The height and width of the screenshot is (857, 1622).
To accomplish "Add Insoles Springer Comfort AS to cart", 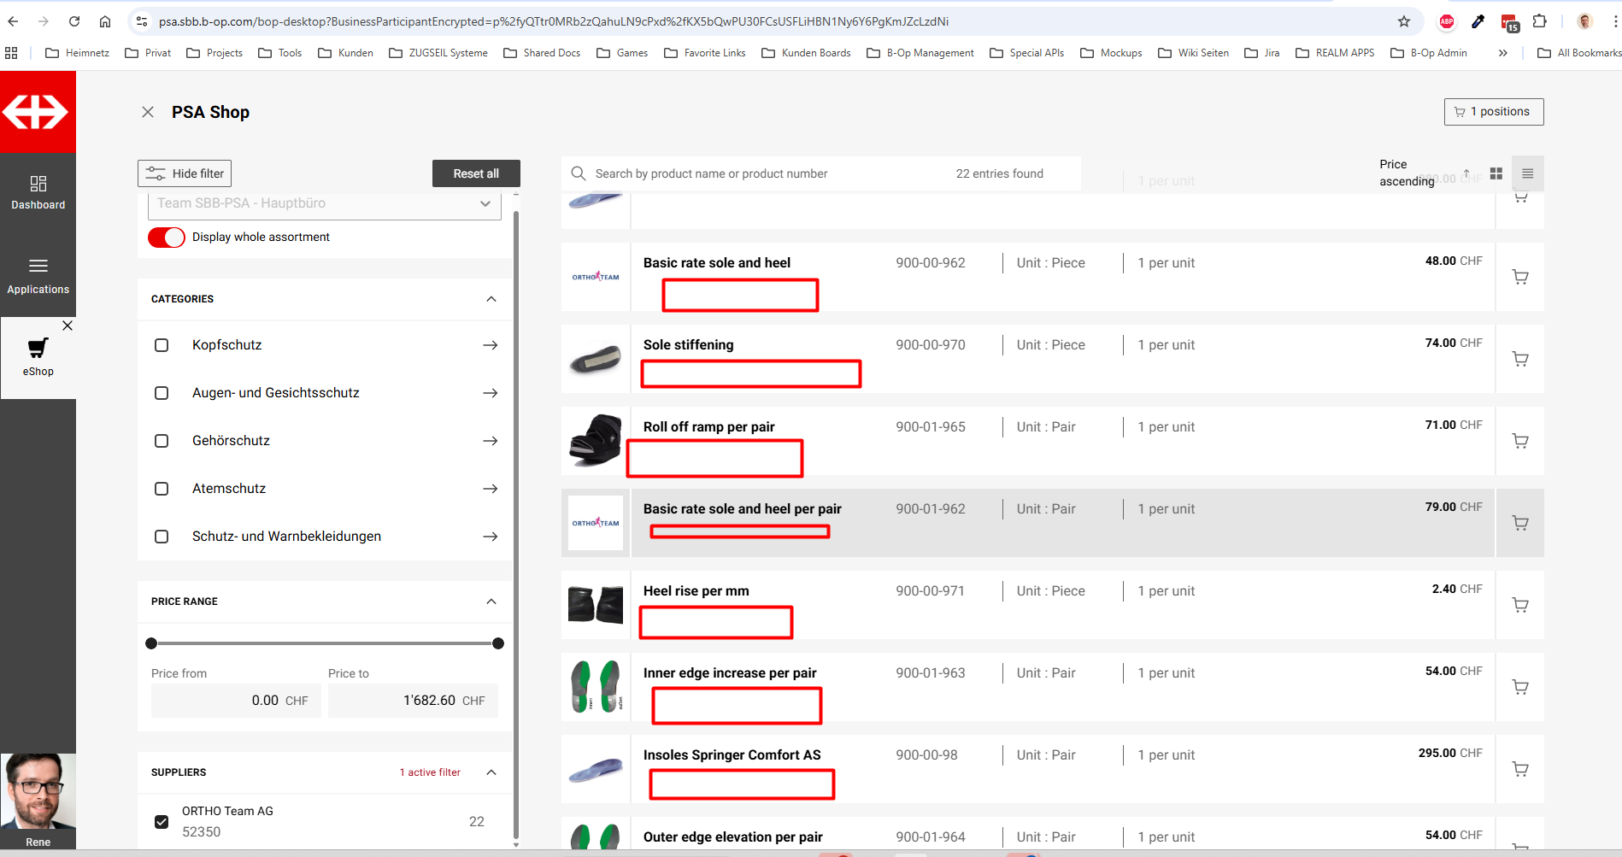I will [1520, 769].
